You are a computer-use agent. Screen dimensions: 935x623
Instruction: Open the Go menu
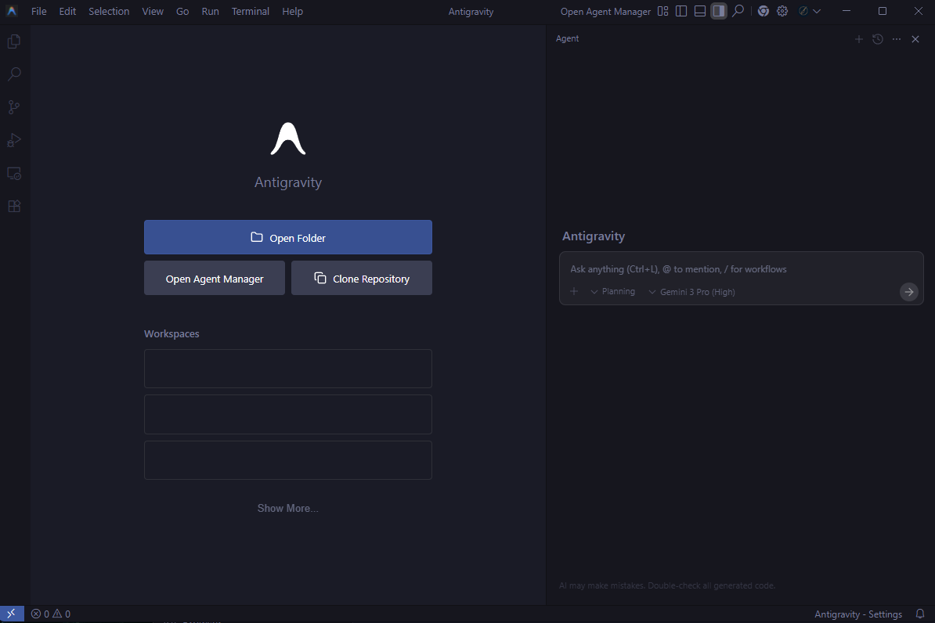(x=182, y=11)
